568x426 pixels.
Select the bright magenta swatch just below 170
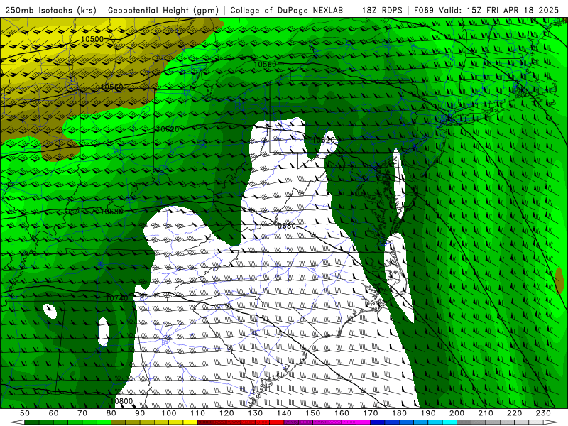coord(363,422)
